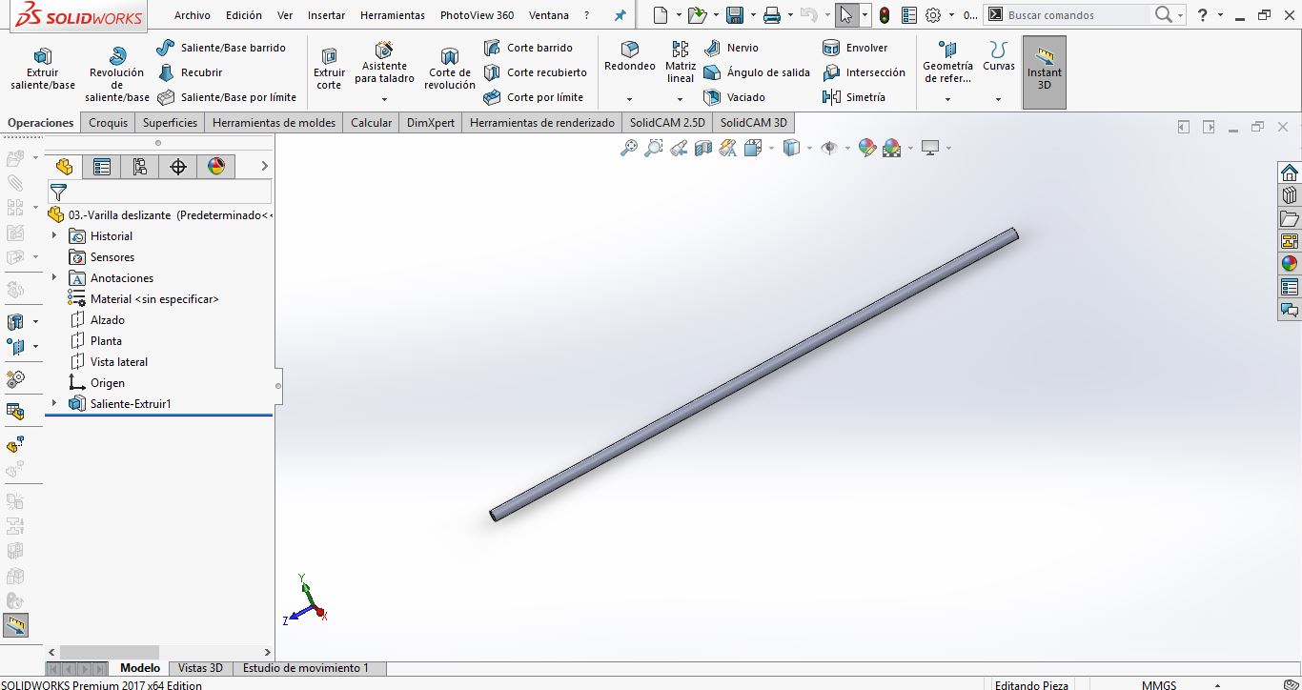The image size is (1302, 690).
Task: Click Extruir saliente/base tool
Action: pos(43,69)
